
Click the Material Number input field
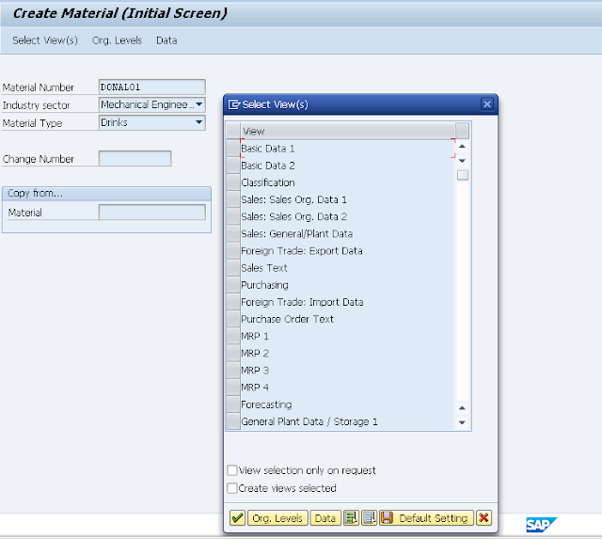point(152,87)
